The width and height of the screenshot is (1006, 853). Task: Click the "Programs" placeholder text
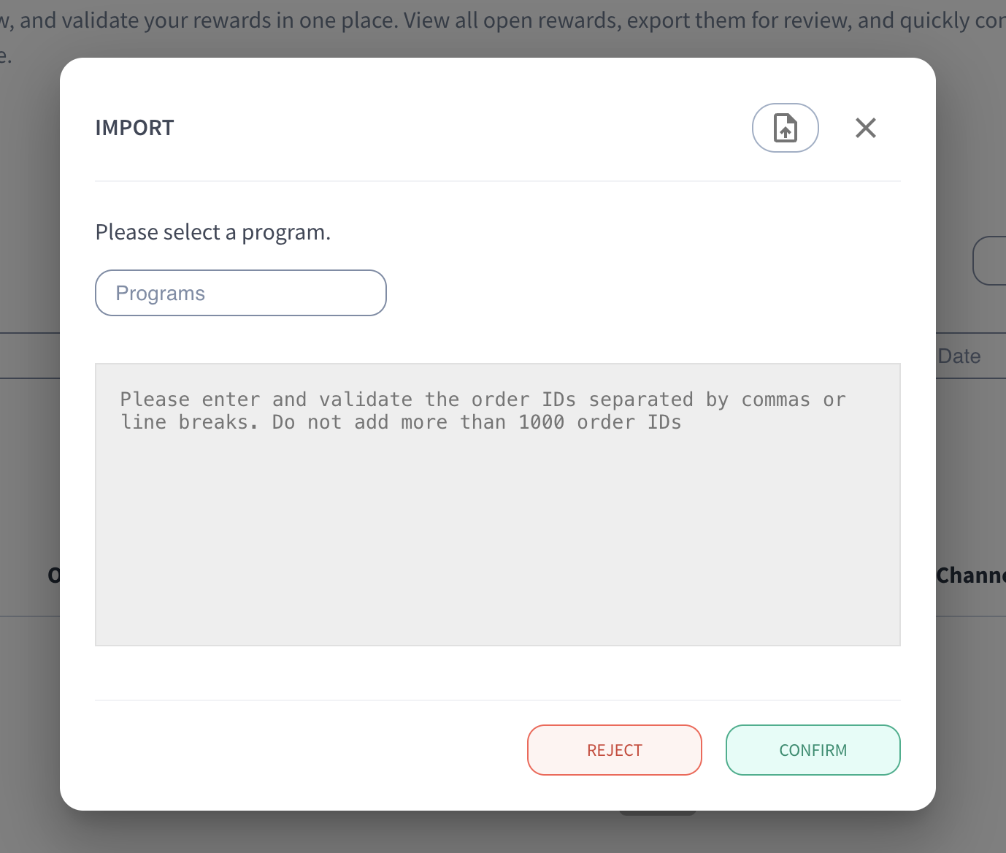160,293
